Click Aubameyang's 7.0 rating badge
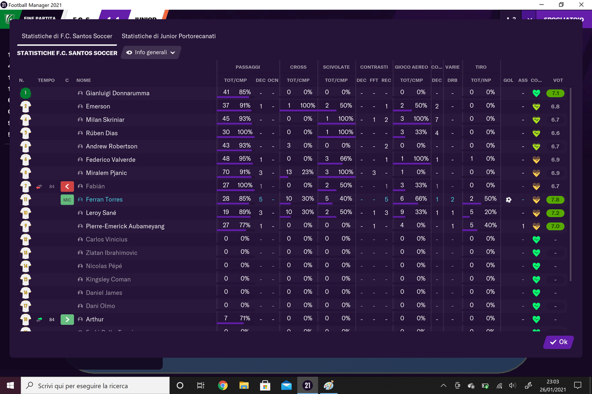 click(555, 226)
